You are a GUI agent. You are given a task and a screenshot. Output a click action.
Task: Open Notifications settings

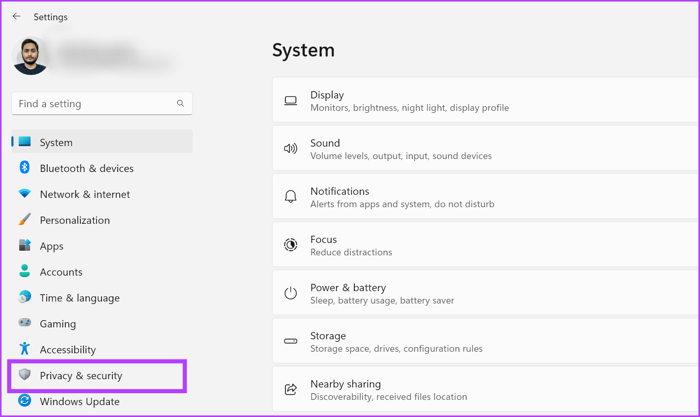tap(485, 197)
